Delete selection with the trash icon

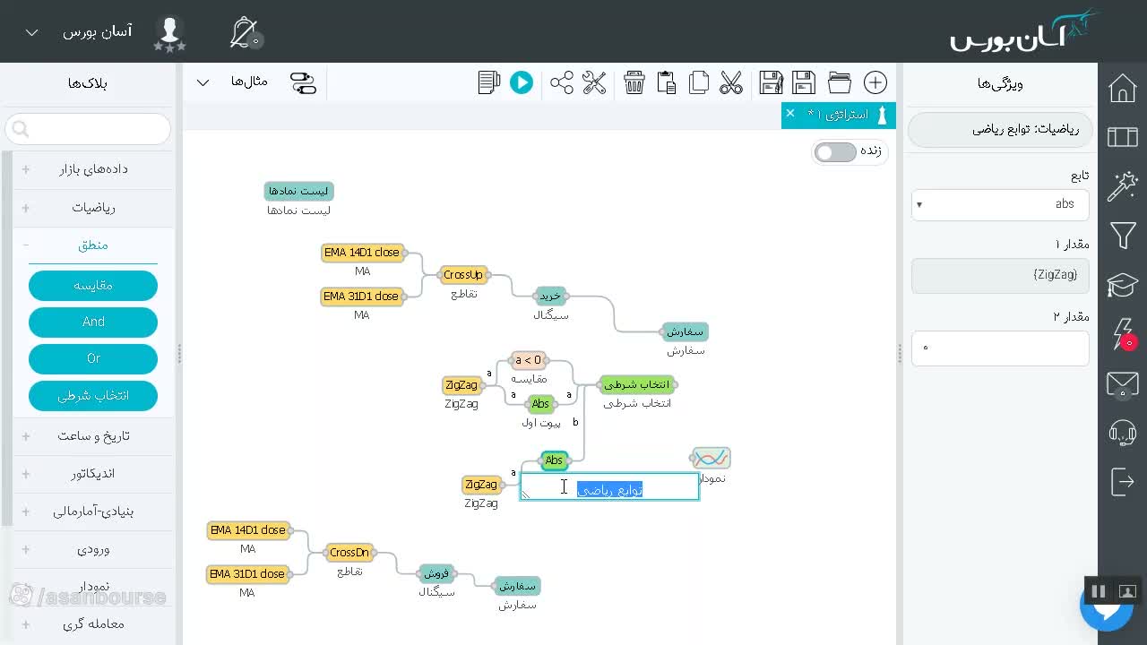pyautogui.click(x=634, y=83)
